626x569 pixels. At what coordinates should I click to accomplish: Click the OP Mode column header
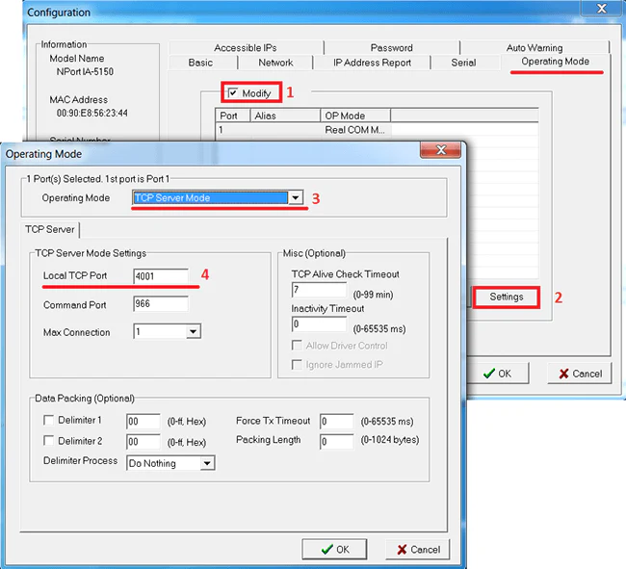[355, 116]
